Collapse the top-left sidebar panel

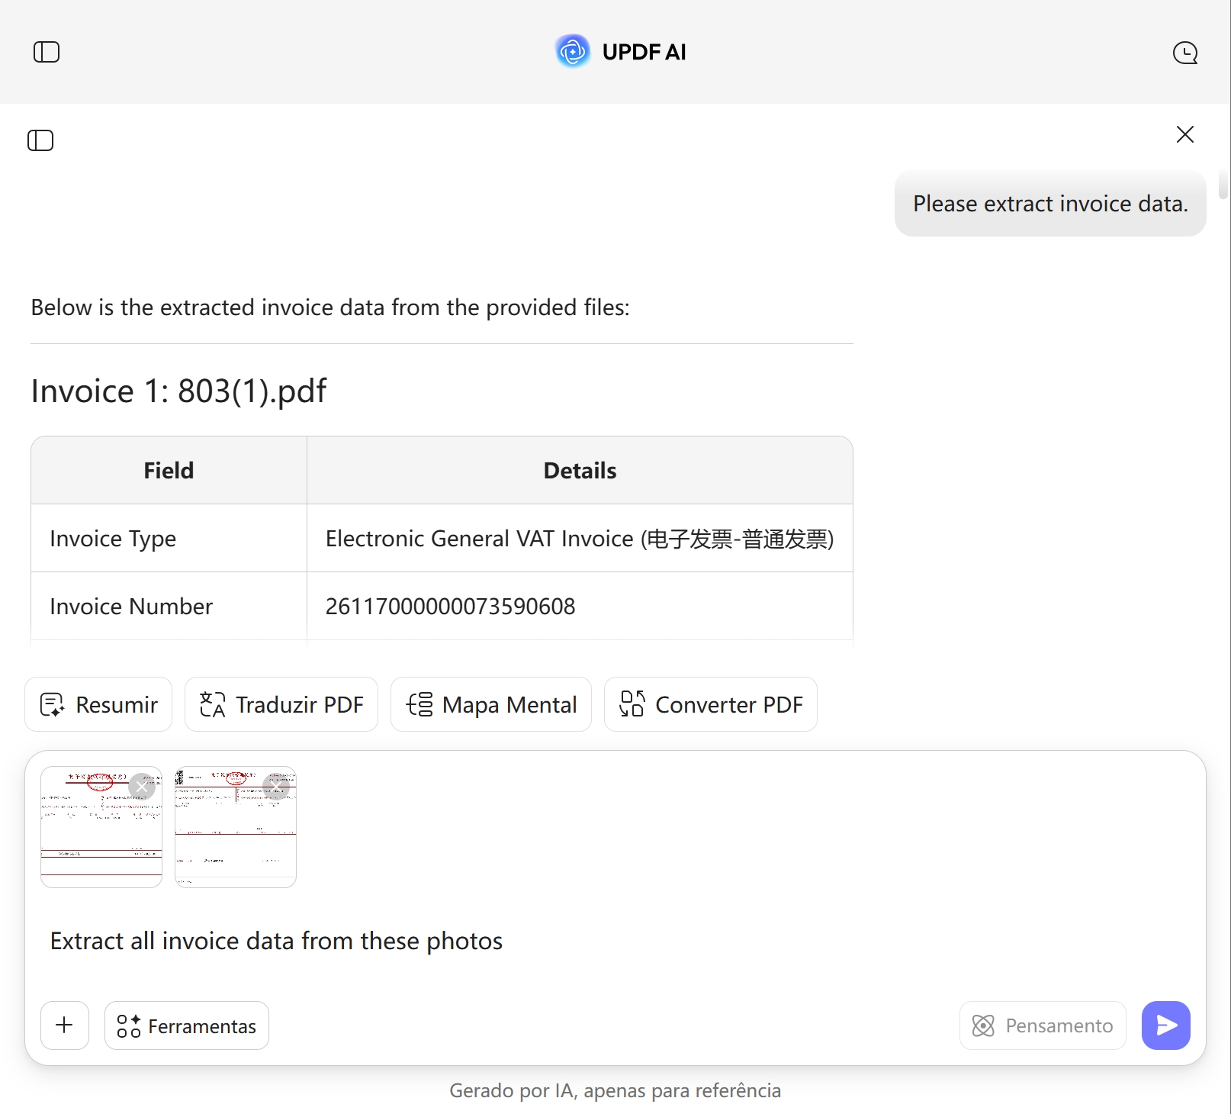coord(47,51)
